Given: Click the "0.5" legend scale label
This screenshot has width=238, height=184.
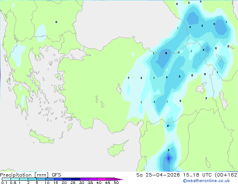Looking at the screenshot, I should click(13, 182).
